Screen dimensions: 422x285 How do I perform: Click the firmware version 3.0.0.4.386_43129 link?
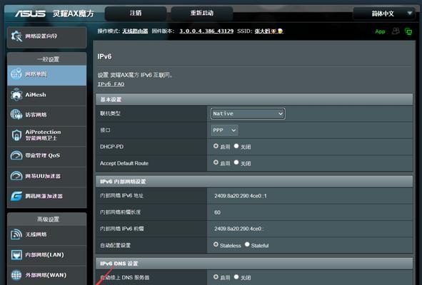point(206,31)
